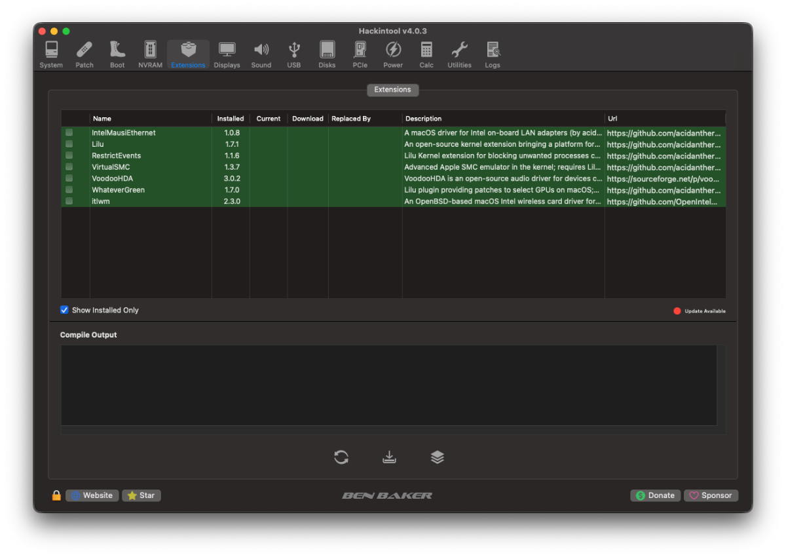Viewport: 786px width, 557px height.
Task: Check the Lilu extension checkbox
Action: click(x=69, y=144)
